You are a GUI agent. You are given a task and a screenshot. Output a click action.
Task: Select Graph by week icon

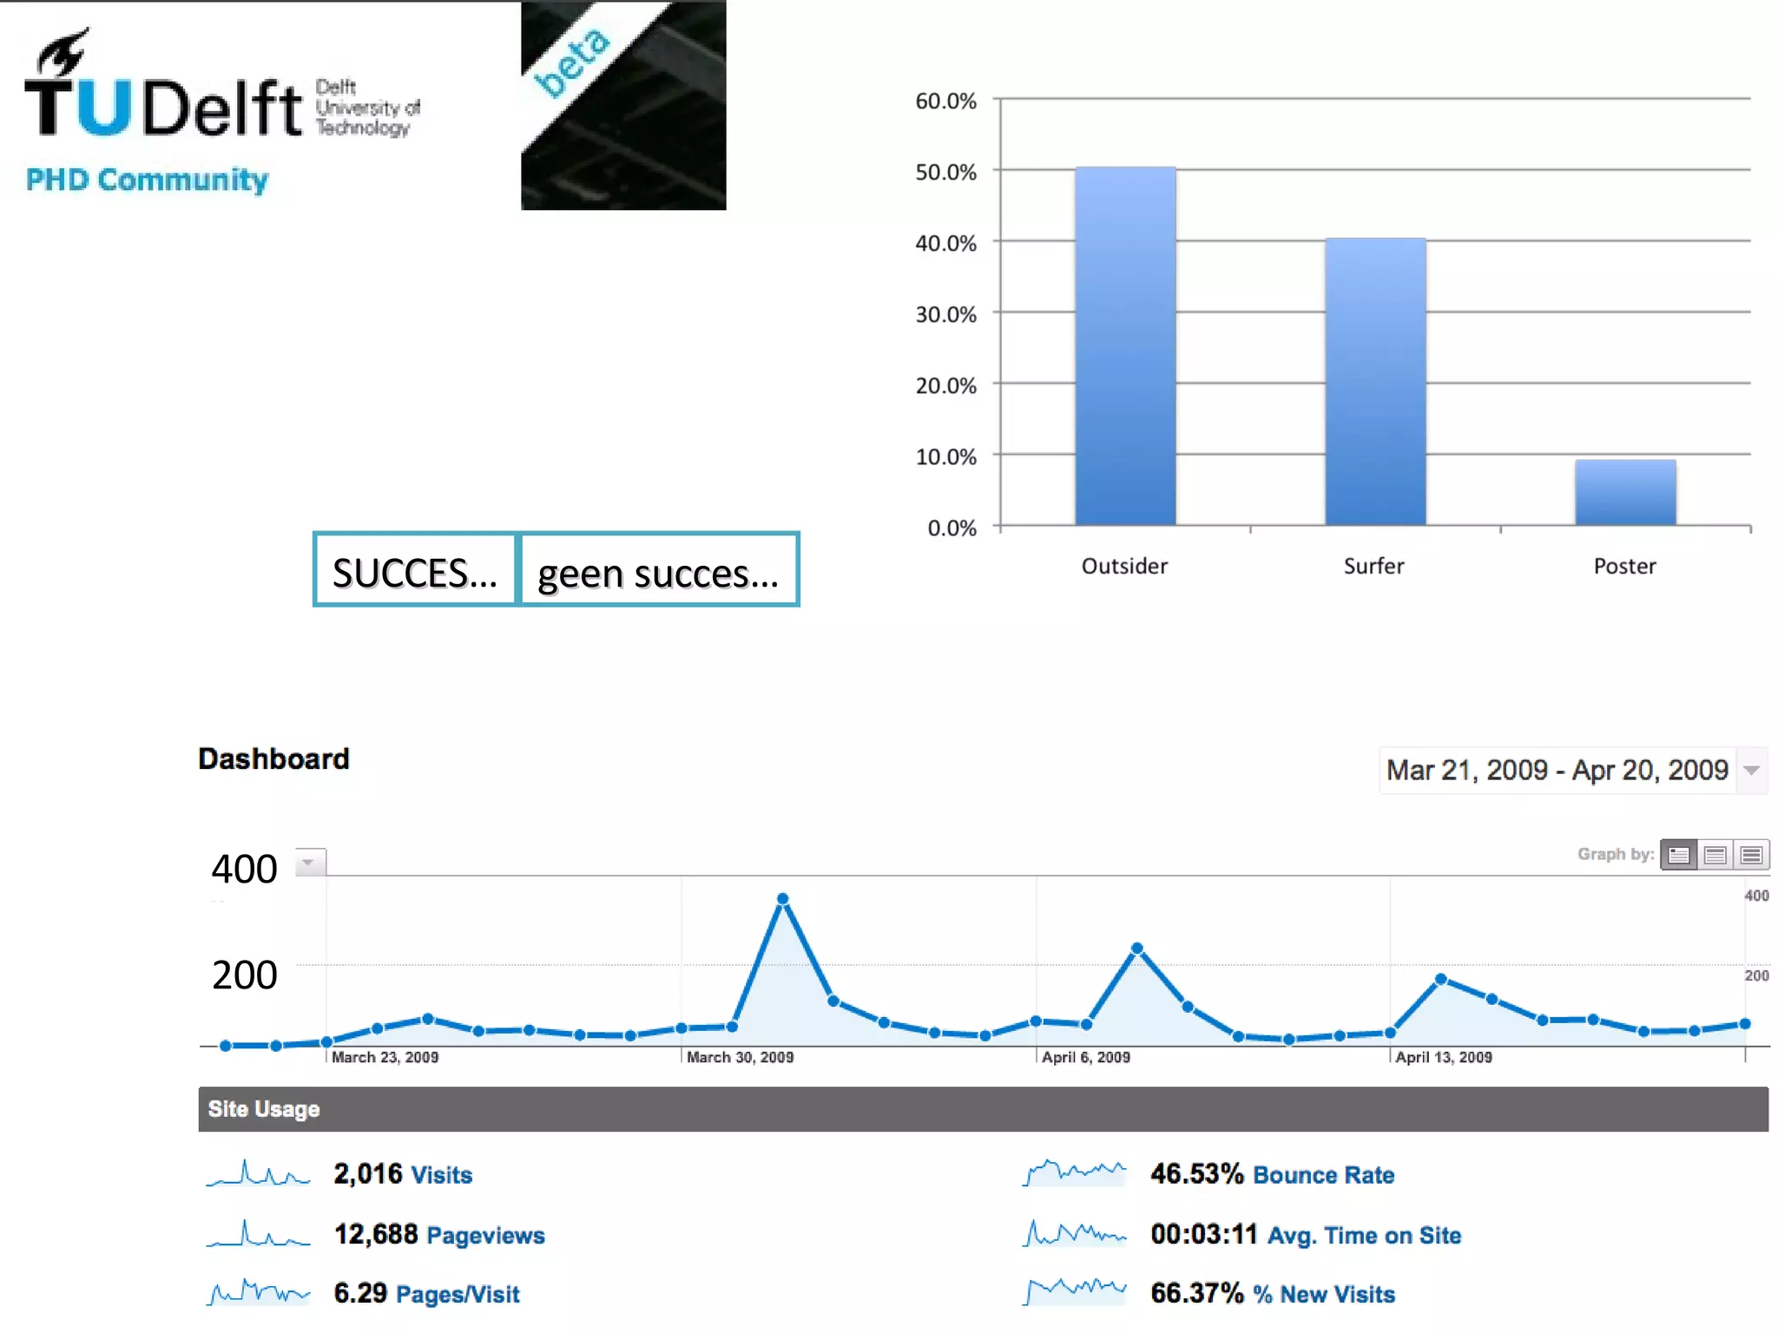(1715, 855)
